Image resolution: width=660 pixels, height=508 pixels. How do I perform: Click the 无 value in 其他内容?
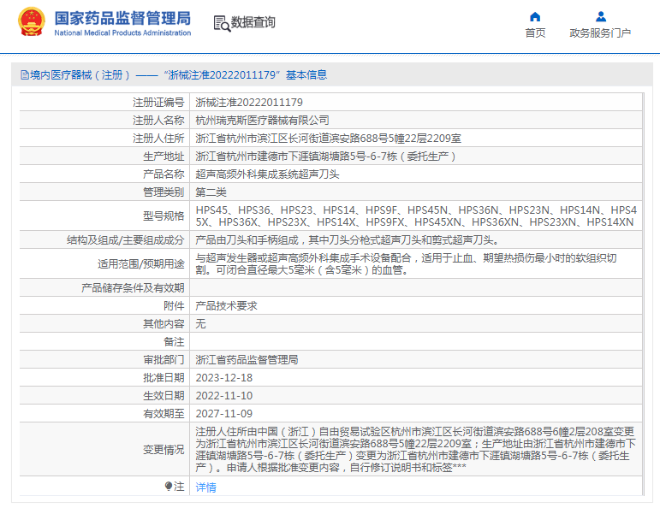(x=200, y=324)
